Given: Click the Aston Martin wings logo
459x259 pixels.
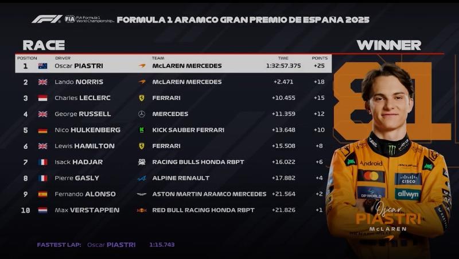Looking at the screenshot, I should coord(142,194).
